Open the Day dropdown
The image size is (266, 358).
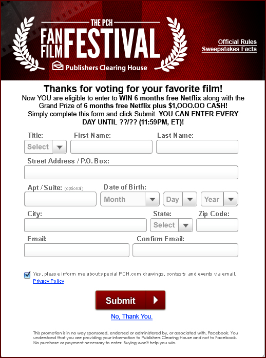click(x=180, y=199)
